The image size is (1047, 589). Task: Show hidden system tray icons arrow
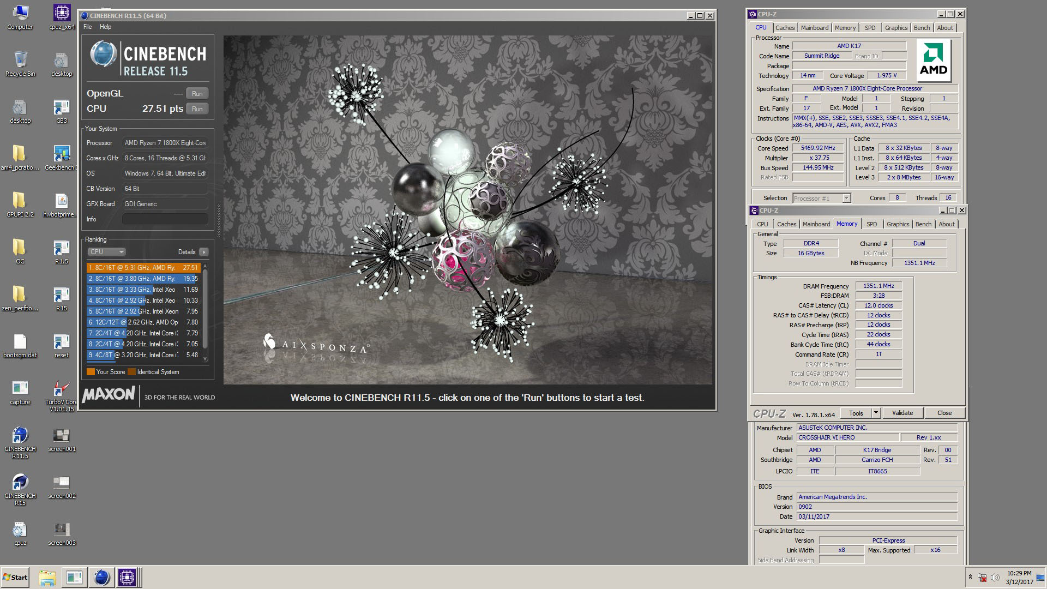[x=970, y=577]
